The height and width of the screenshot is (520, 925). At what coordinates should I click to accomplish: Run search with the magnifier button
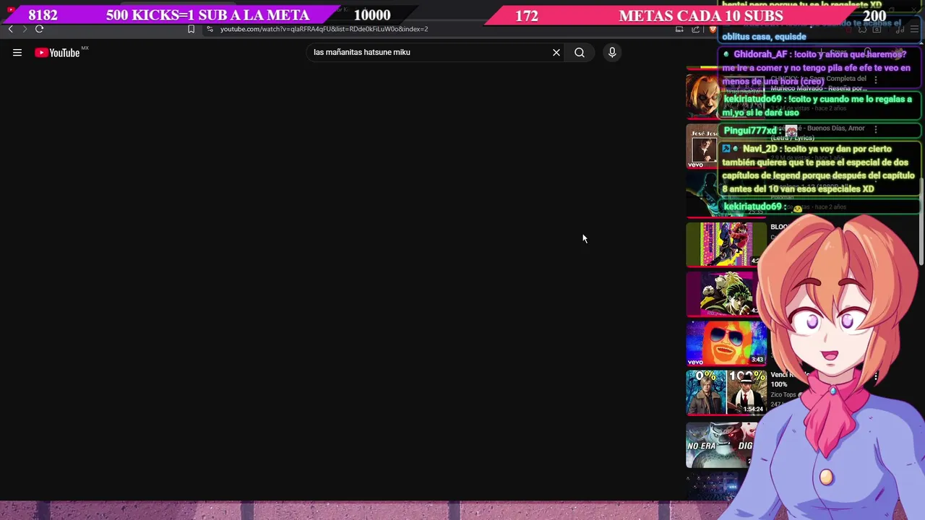point(580,52)
